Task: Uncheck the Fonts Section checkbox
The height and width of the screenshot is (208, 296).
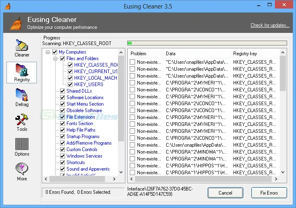Action: [x=62, y=123]
